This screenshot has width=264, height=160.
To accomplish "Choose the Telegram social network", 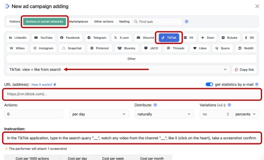I will pos(97,37).
